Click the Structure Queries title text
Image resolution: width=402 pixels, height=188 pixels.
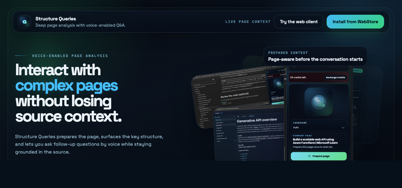coord(56,19)
